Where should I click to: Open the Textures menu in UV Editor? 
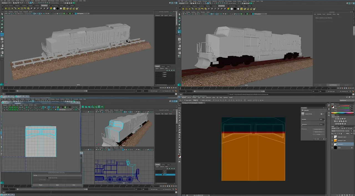[x=26, y=105]
